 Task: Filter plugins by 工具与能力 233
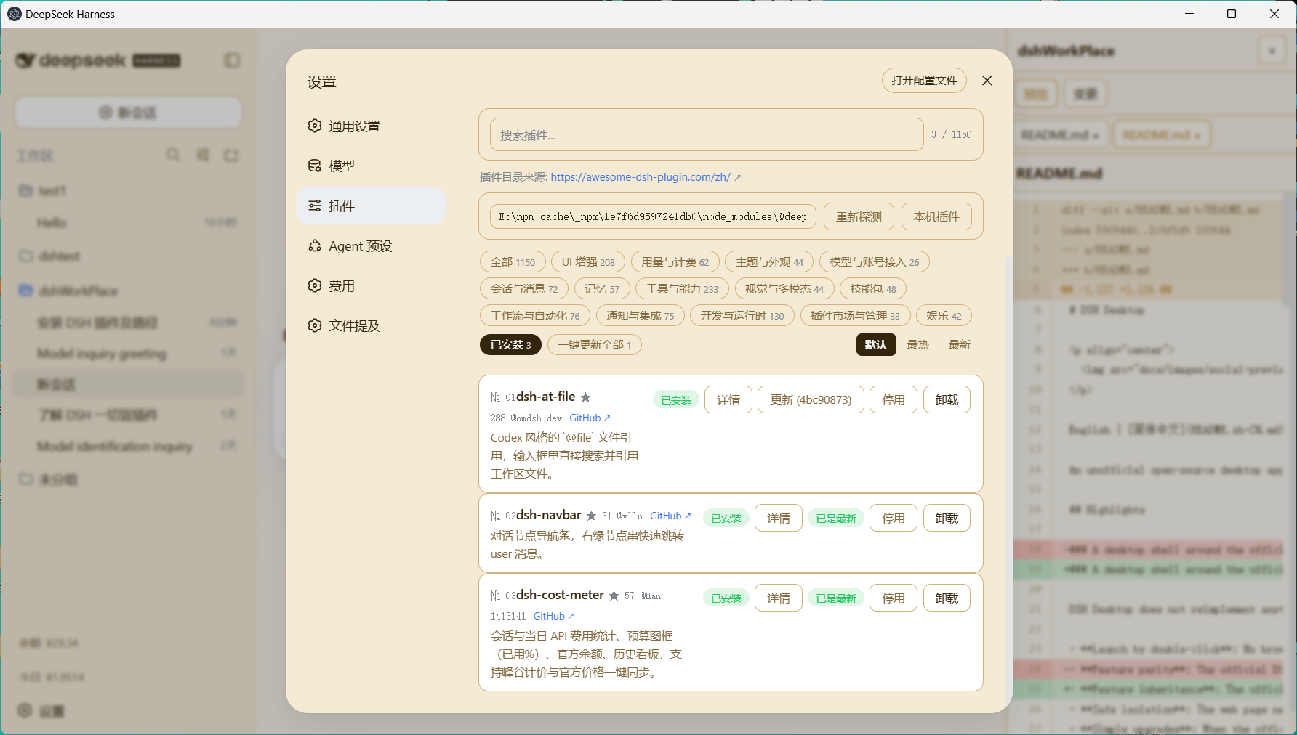click(x=682, y=289)
